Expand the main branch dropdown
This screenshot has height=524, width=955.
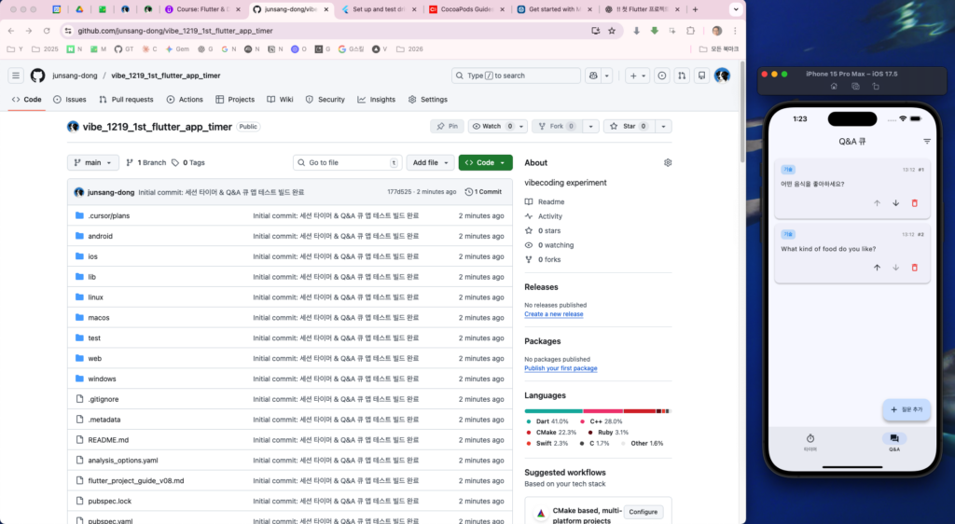(x=93, y=162)
